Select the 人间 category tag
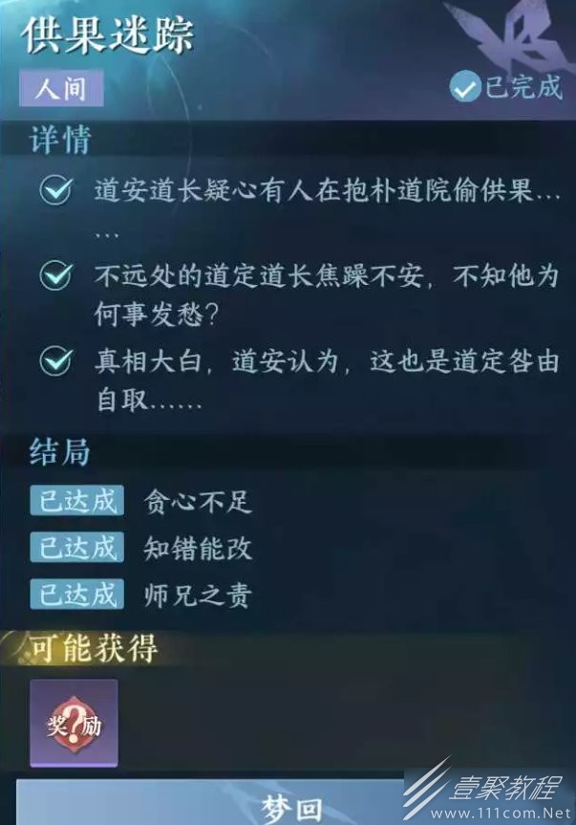The width and height of the screenshot is (576, 825). click(61, 88)
